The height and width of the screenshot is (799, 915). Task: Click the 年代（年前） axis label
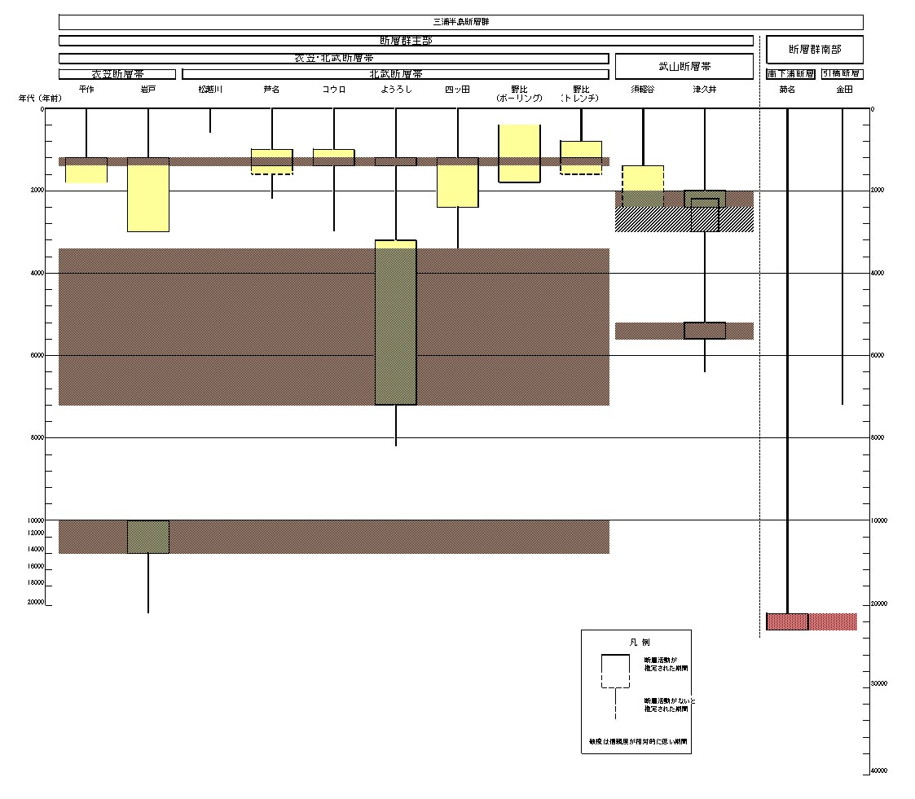pos(40,99)
